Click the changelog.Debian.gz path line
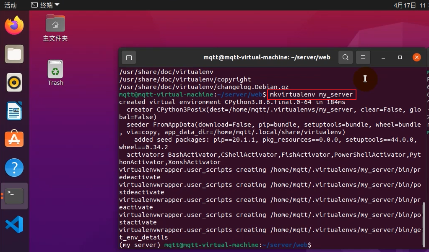 pos(204,87)
